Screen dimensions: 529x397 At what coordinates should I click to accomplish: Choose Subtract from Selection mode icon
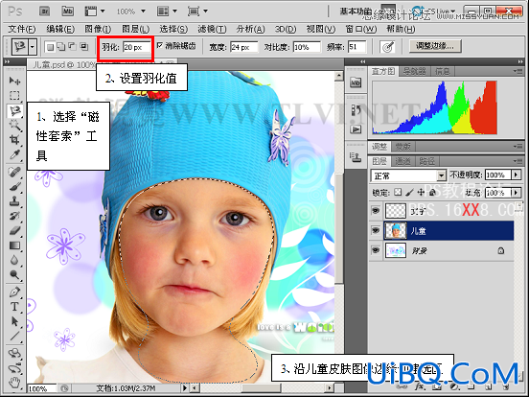click(72, 47)
